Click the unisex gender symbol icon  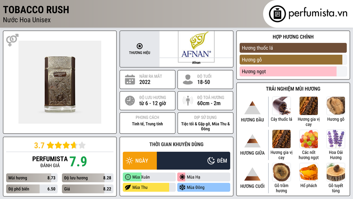pos(12,40)
